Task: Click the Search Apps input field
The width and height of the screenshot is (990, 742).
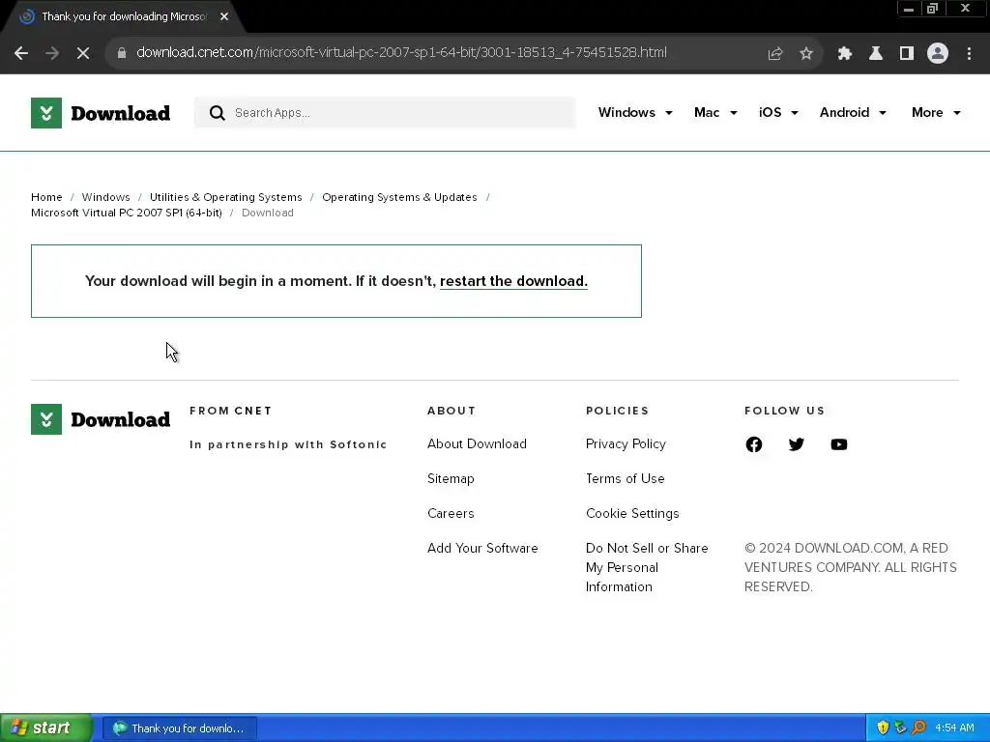Action: tap(385, 113)
